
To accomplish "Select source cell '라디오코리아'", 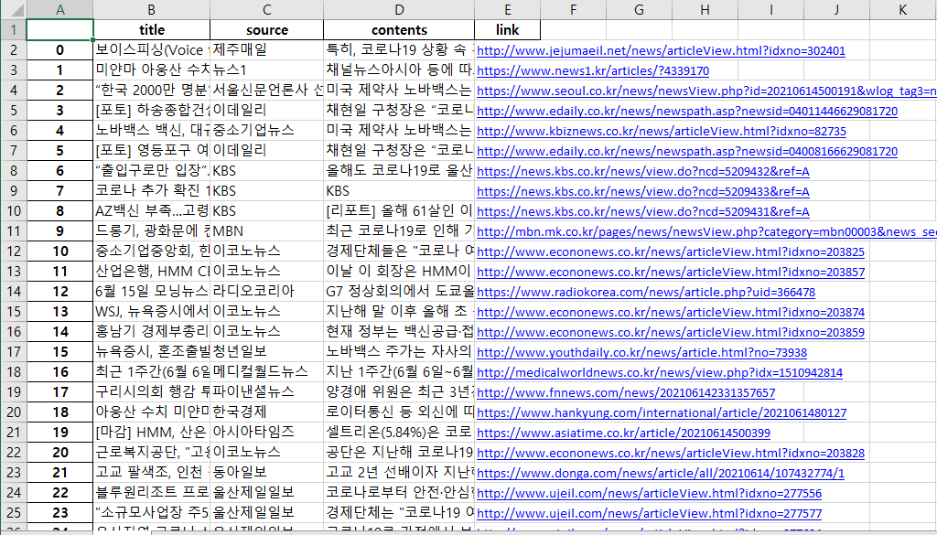I will click(266, 292).
